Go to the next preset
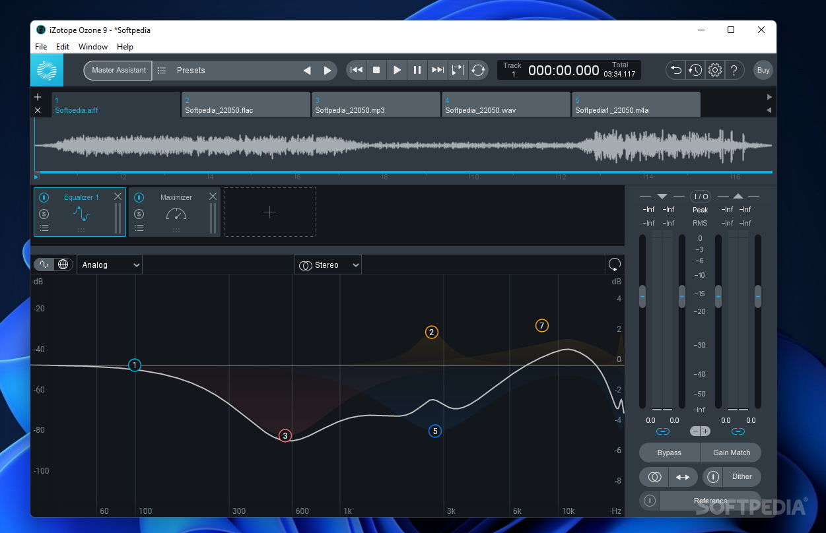This screenshot has height=533, width=826. click(x=327, y=71)
